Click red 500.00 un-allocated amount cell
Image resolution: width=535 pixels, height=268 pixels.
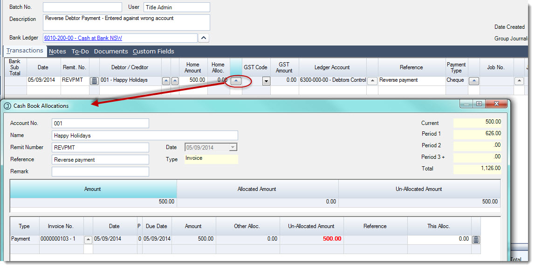point(311,239)
